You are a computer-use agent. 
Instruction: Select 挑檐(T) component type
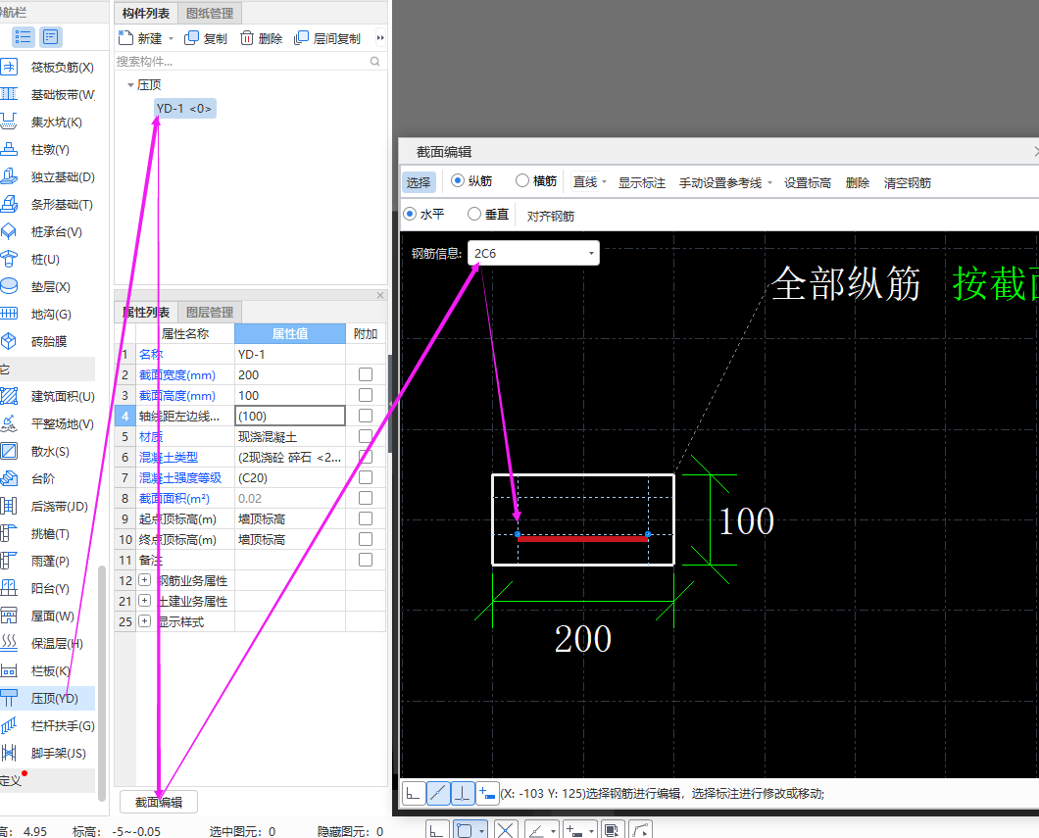point(48,534)
